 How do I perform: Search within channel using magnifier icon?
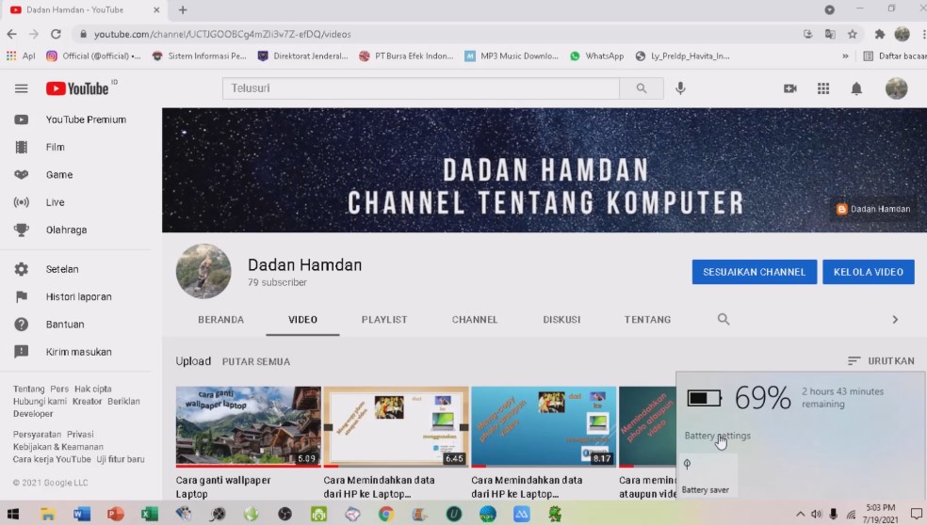723,320
